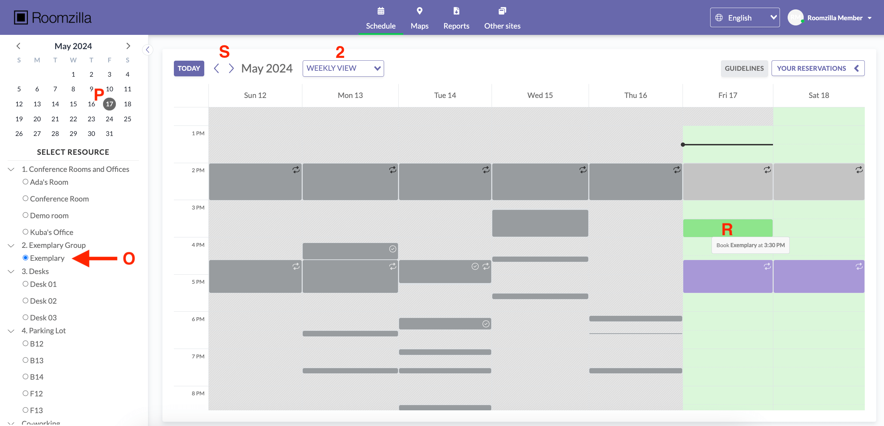Select Ada's Room radio button
The image size is (884, 426).
tap(25, 182)
